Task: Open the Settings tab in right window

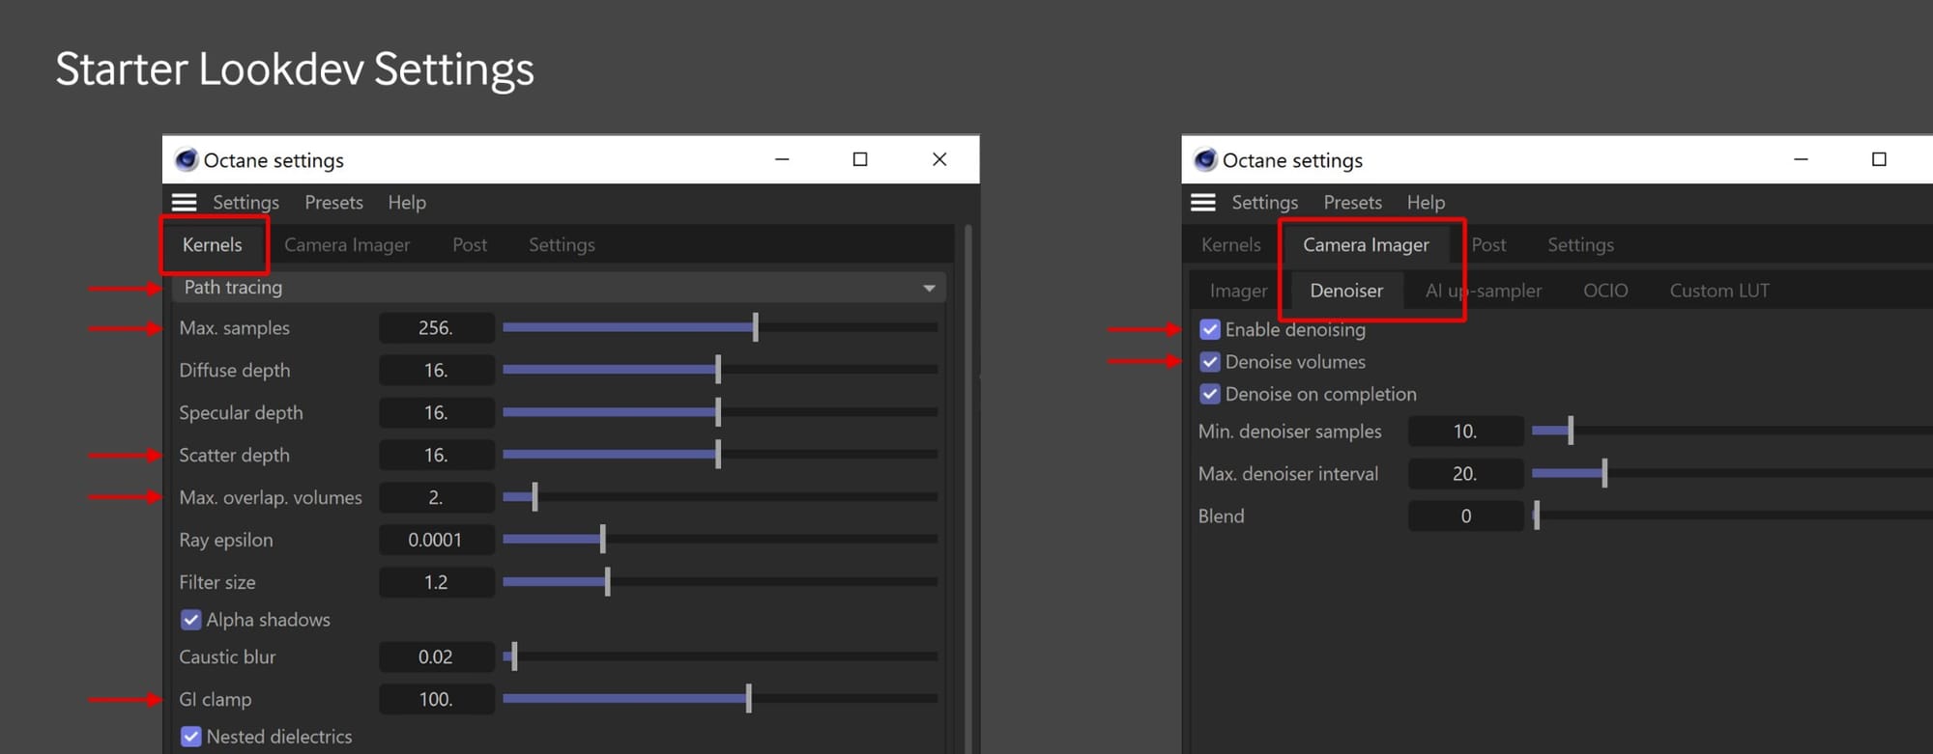Action: [x=1580, y=245]
